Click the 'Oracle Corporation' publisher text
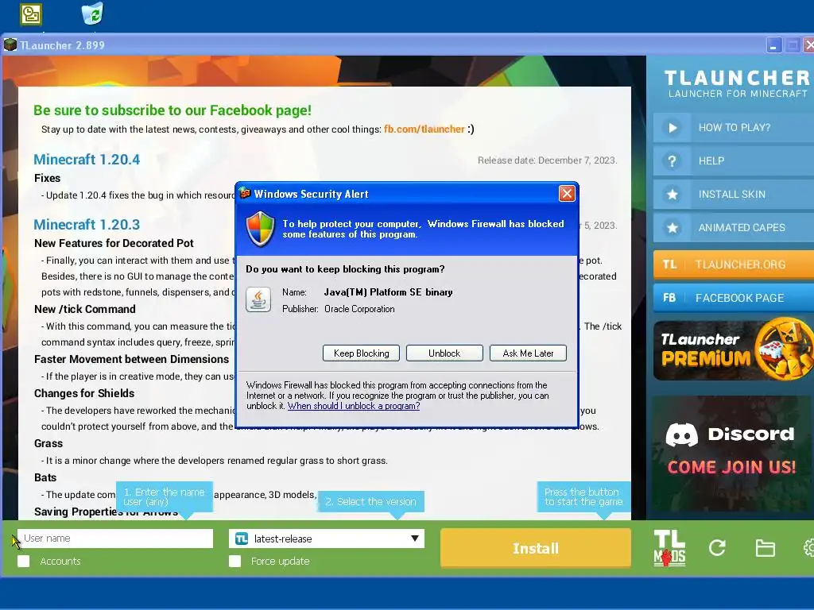814x610 pixels. (x=359, y=309)
